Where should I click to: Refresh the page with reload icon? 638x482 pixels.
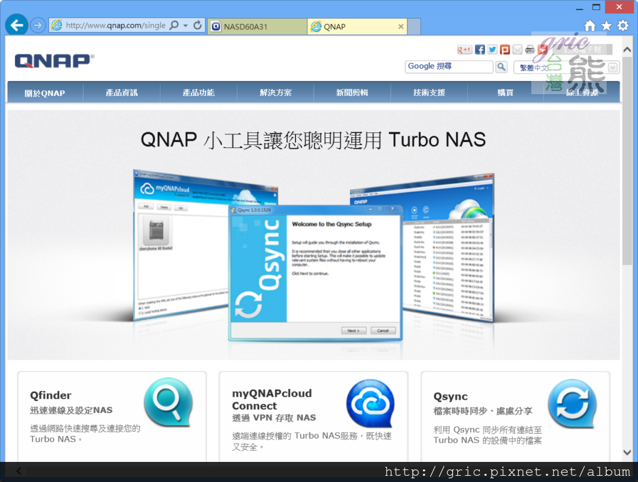198,25
